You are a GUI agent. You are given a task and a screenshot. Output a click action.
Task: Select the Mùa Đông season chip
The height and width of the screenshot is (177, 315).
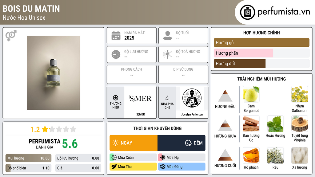coord(182,167)
